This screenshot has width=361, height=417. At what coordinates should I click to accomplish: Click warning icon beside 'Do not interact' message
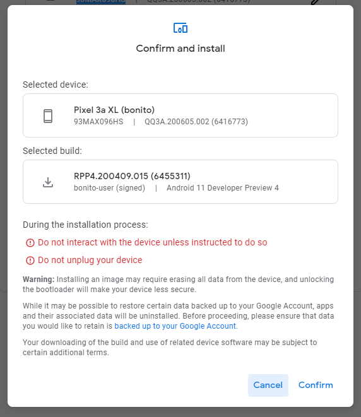click(30, 243)
